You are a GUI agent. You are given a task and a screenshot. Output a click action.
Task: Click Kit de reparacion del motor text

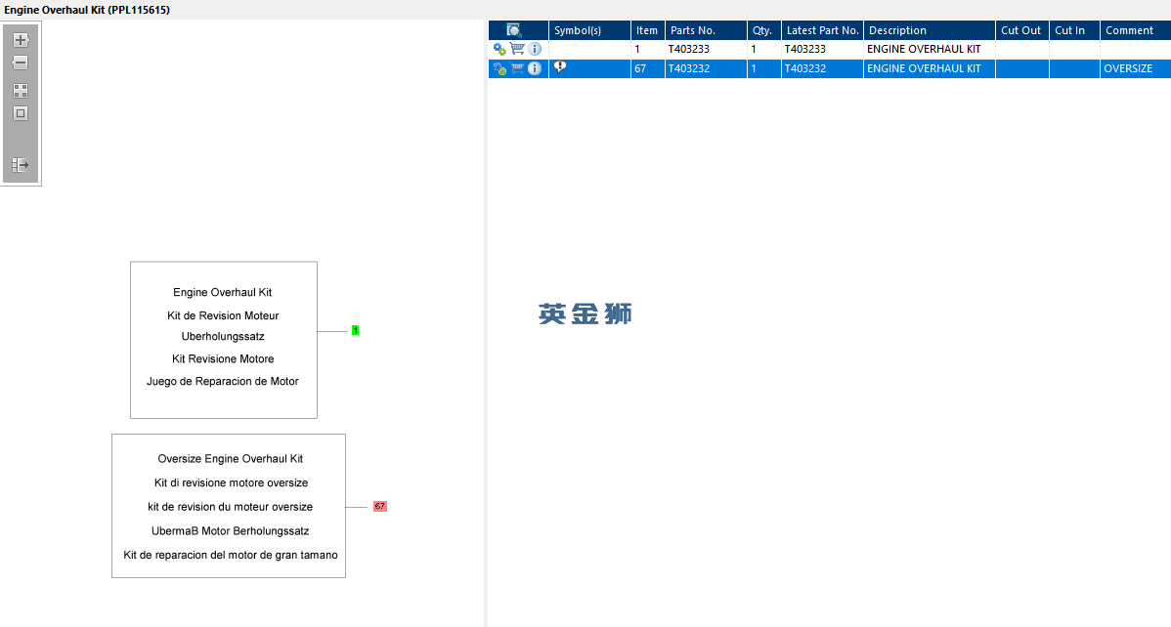coord(231,556)
